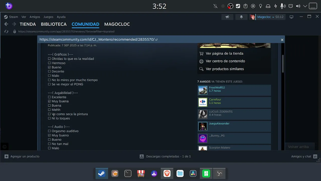Open the Steam menu
The image size is (321, 181).
13,17
